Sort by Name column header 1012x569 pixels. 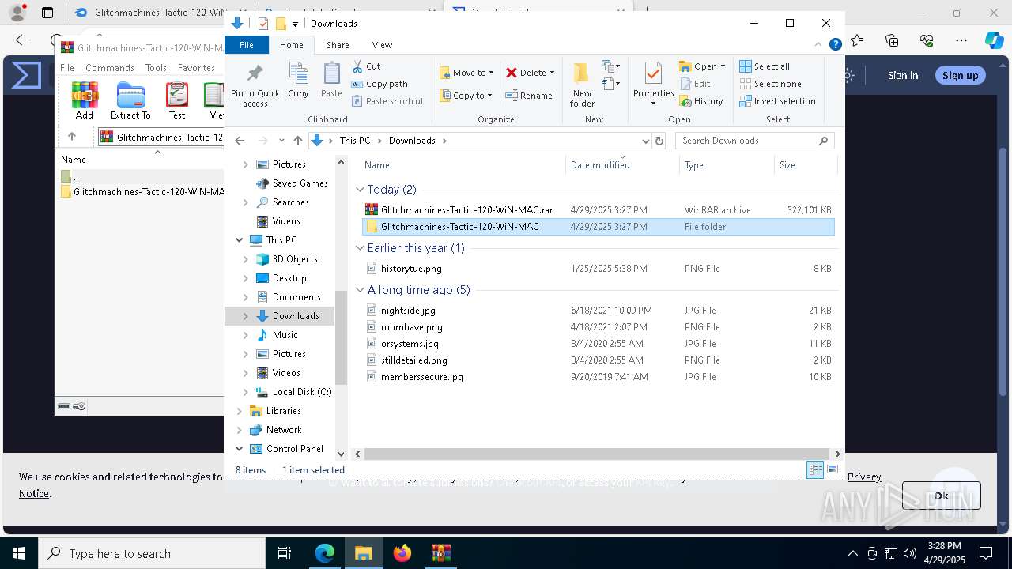click(463, 165)
